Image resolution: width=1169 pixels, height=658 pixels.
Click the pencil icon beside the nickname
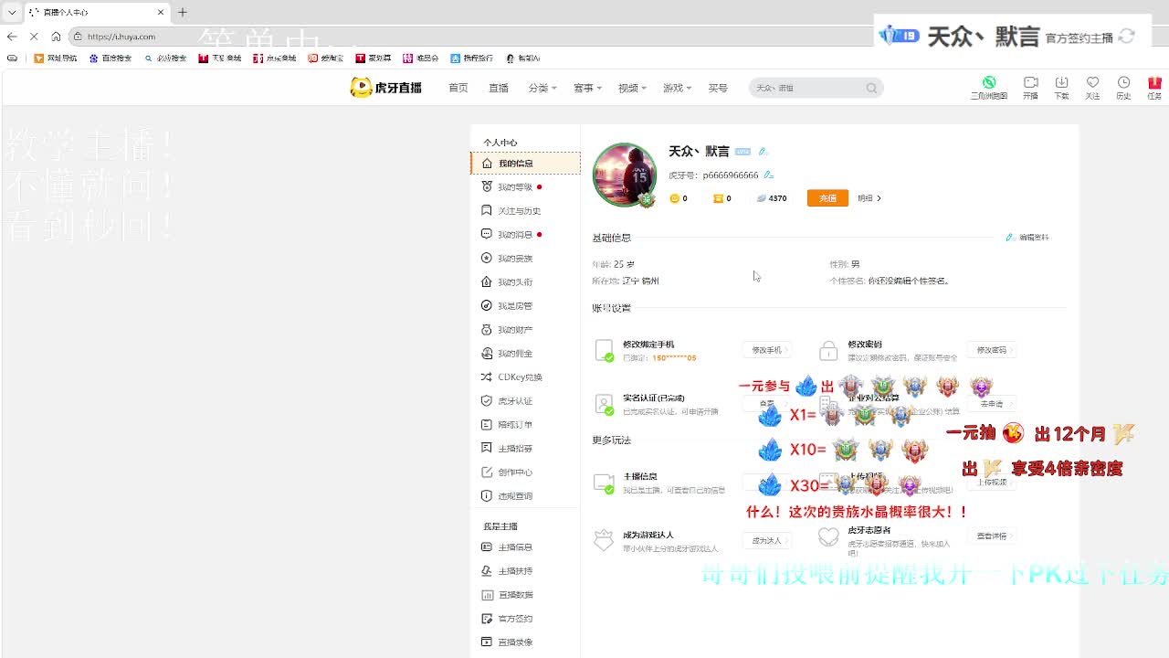[x=763, y=152]
